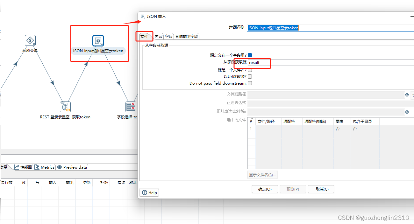
Task: Select the 获取变量 step icon on canvas
Action: (x=30, y=40)
